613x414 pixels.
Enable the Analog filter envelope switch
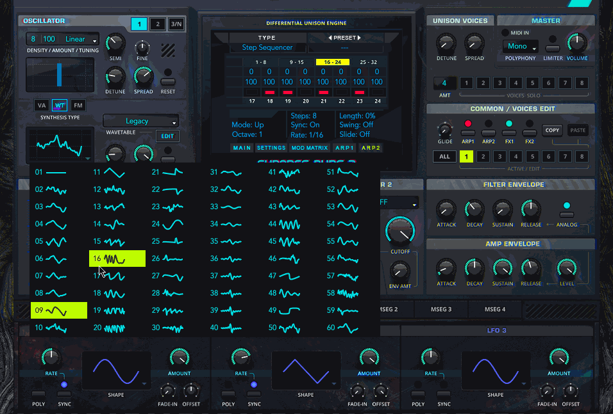566,216
